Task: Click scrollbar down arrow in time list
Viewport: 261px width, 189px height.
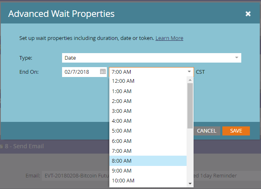Action: [190, 184]
